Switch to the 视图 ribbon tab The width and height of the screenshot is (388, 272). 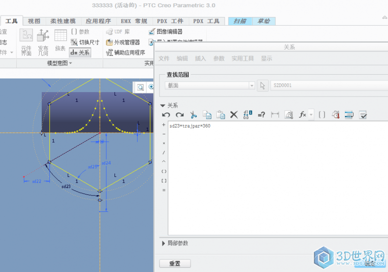pos(34,21)
